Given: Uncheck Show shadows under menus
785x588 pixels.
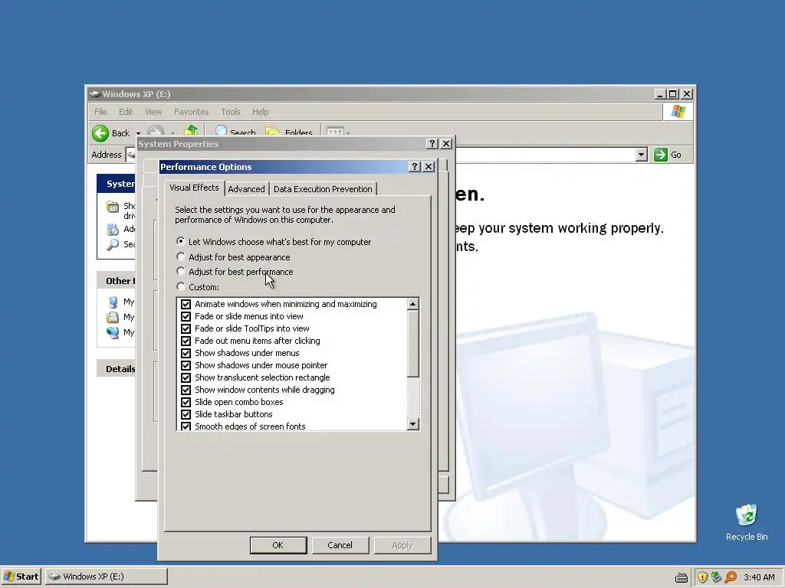Looking at the screenshot, I should pos(186,353).
